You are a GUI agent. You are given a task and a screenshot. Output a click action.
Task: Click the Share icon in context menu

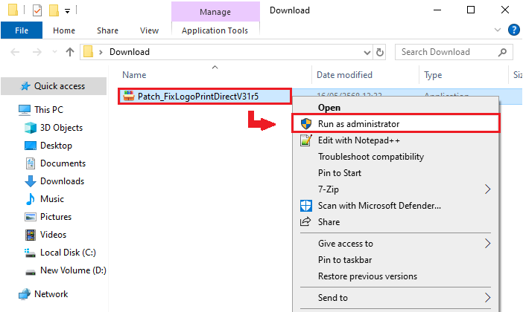(x=305, y=221)
